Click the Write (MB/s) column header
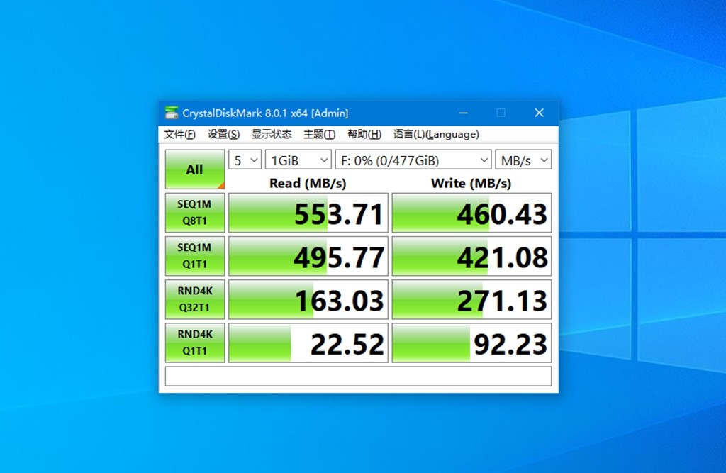Viewport: 726px width, 473px height. tap(471, 184)
